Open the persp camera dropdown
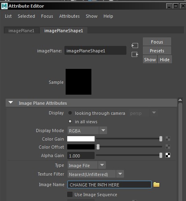The width and height of the screenshot is (186, 201). 143,113
